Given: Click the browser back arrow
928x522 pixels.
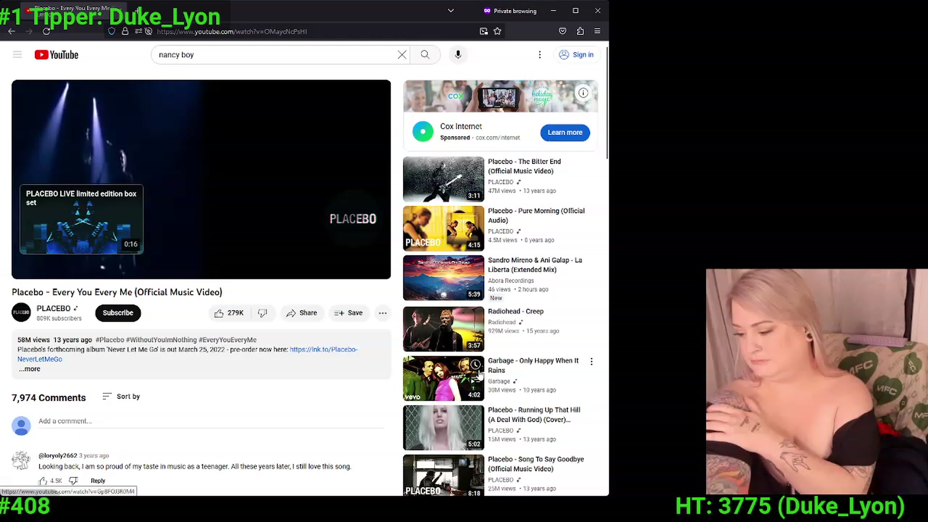Looking at the screenshot, I should pos(12,31).
